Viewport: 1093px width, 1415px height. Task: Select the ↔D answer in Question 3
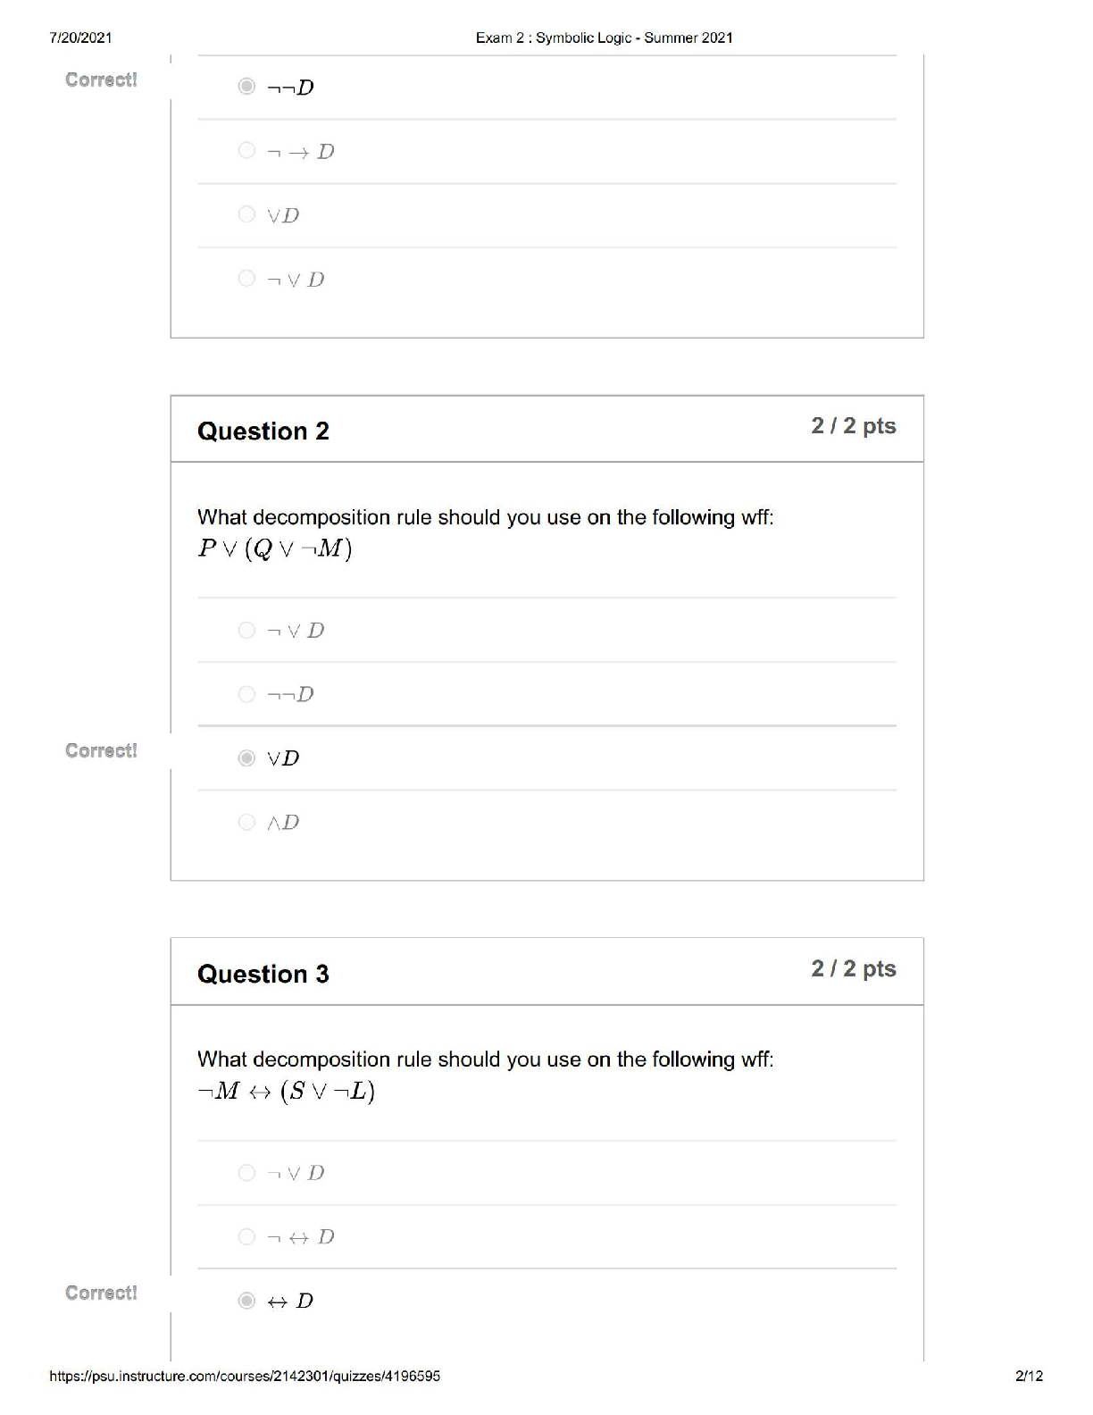[x=247, y=1301]
